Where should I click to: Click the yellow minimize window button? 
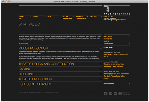click(6, 2)
